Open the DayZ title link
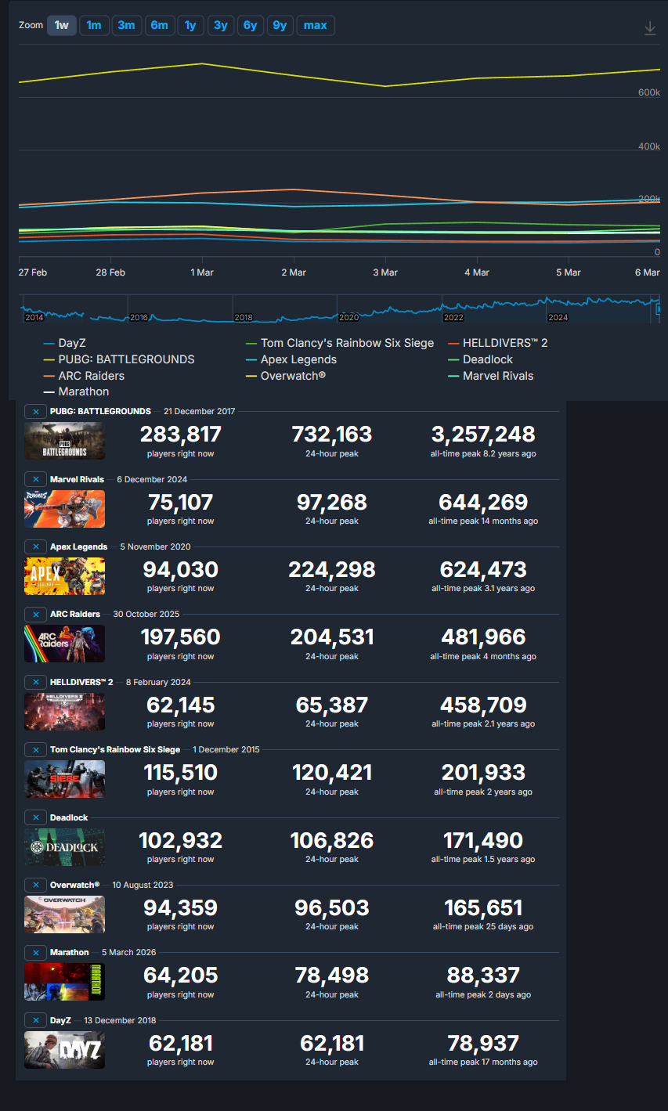The image size is (668, 1111). click(60, 1020)
